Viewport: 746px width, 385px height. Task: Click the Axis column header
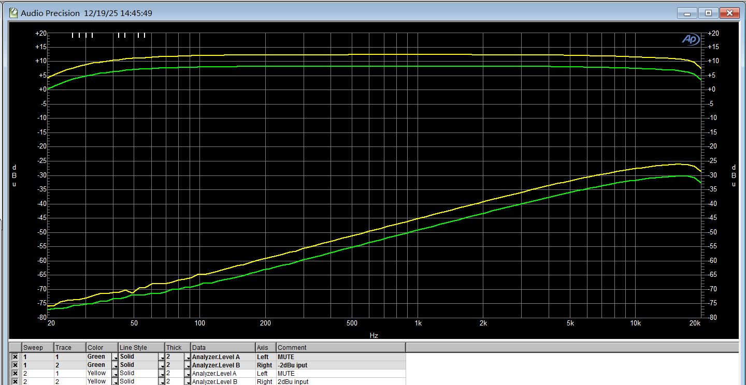coord(265,348)
